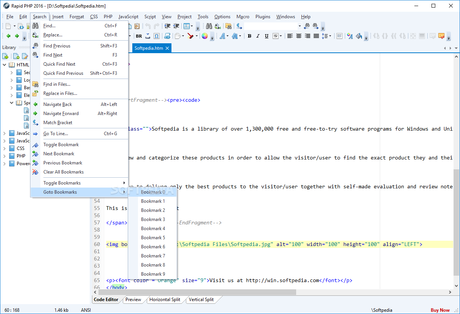Click the binoculars Find icon in toolbar
This screenshot has height=314, width=460.
click(209, 26)
